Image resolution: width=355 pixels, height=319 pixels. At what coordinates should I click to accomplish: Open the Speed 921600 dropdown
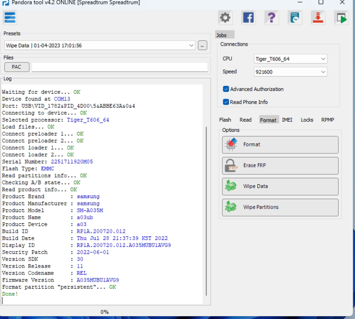(291, 72)
